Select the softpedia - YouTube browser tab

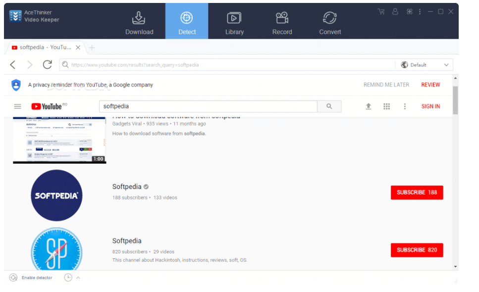coord(45,48)
